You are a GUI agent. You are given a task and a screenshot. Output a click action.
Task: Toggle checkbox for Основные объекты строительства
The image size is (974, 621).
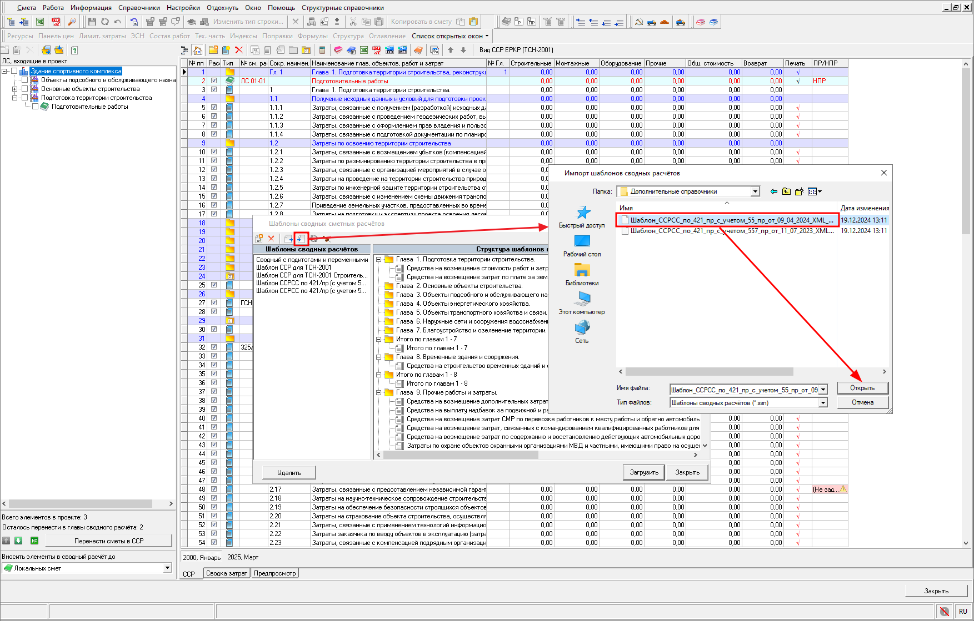[x=24, y=89]
